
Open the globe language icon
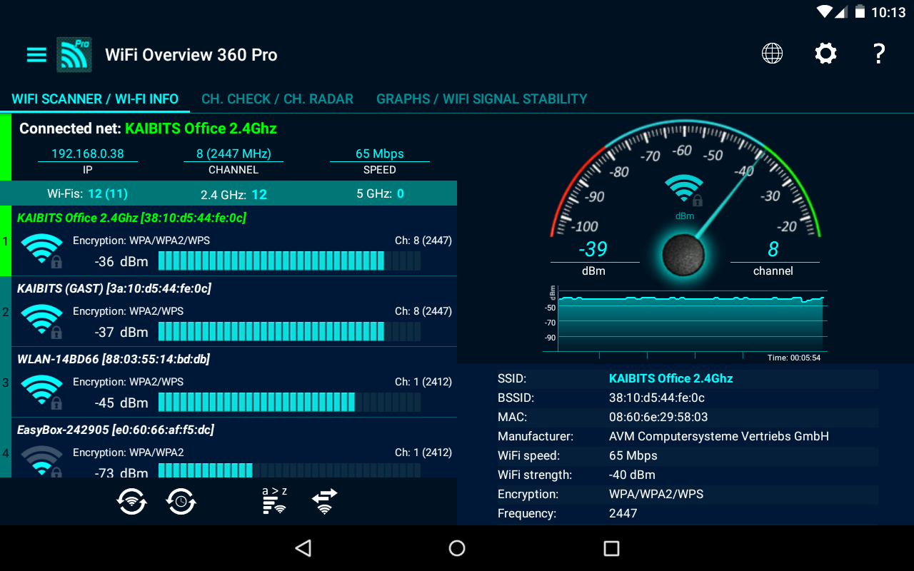772,54
